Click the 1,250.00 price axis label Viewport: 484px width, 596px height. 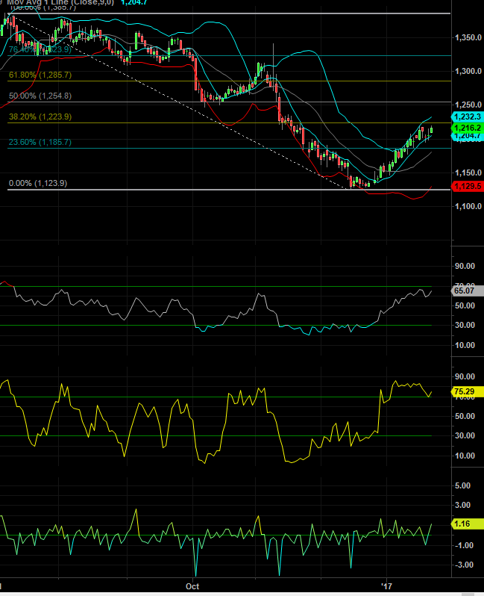click(467, 105)
